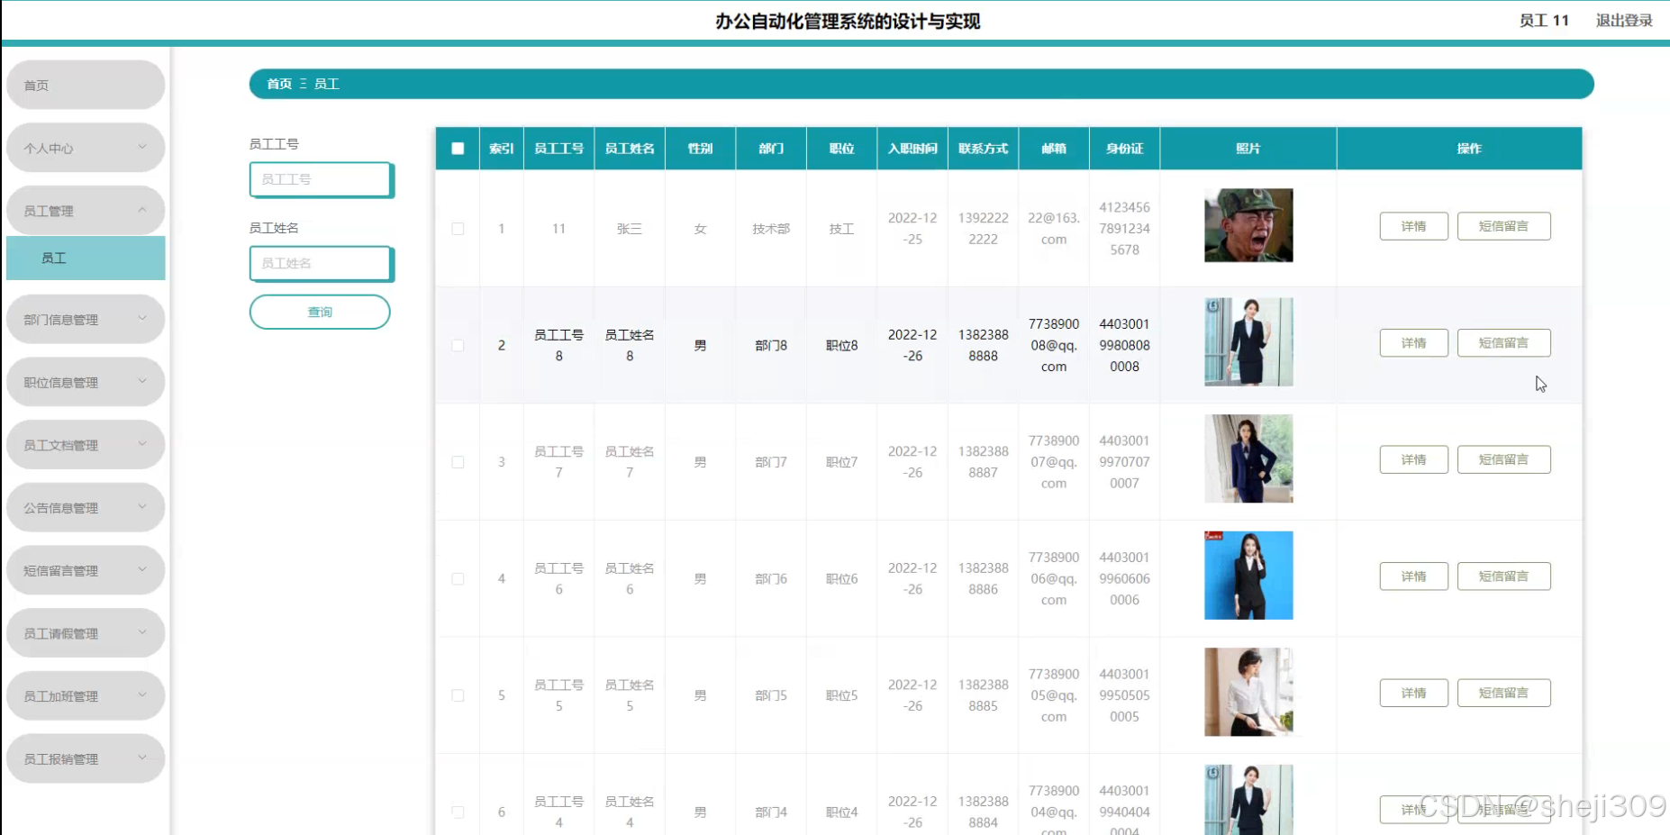Expand 部门信息管理 in the sidebar

(x=86, y=319)
